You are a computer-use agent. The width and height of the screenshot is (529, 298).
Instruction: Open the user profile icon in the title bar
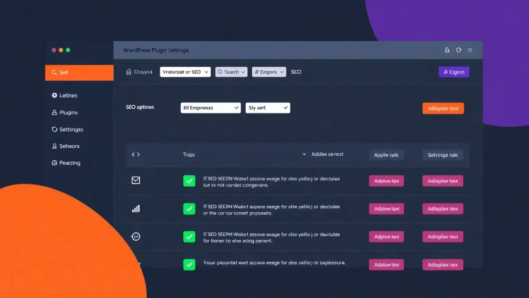tap(447, 50)
